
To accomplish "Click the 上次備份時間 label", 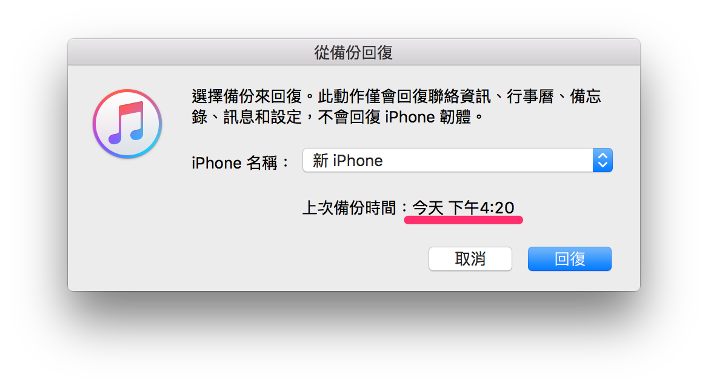I will [349, 208].
